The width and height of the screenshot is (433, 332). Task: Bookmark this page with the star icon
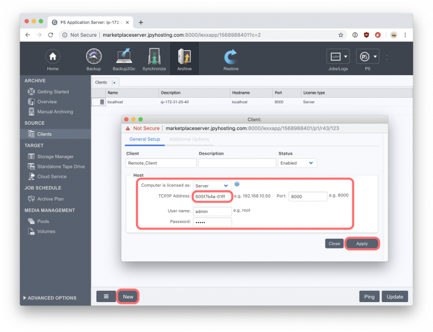pos(341,35)
